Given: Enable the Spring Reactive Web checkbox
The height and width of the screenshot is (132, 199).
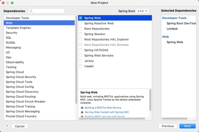Looking at the screenshot, I should click(x=81, y=23).
